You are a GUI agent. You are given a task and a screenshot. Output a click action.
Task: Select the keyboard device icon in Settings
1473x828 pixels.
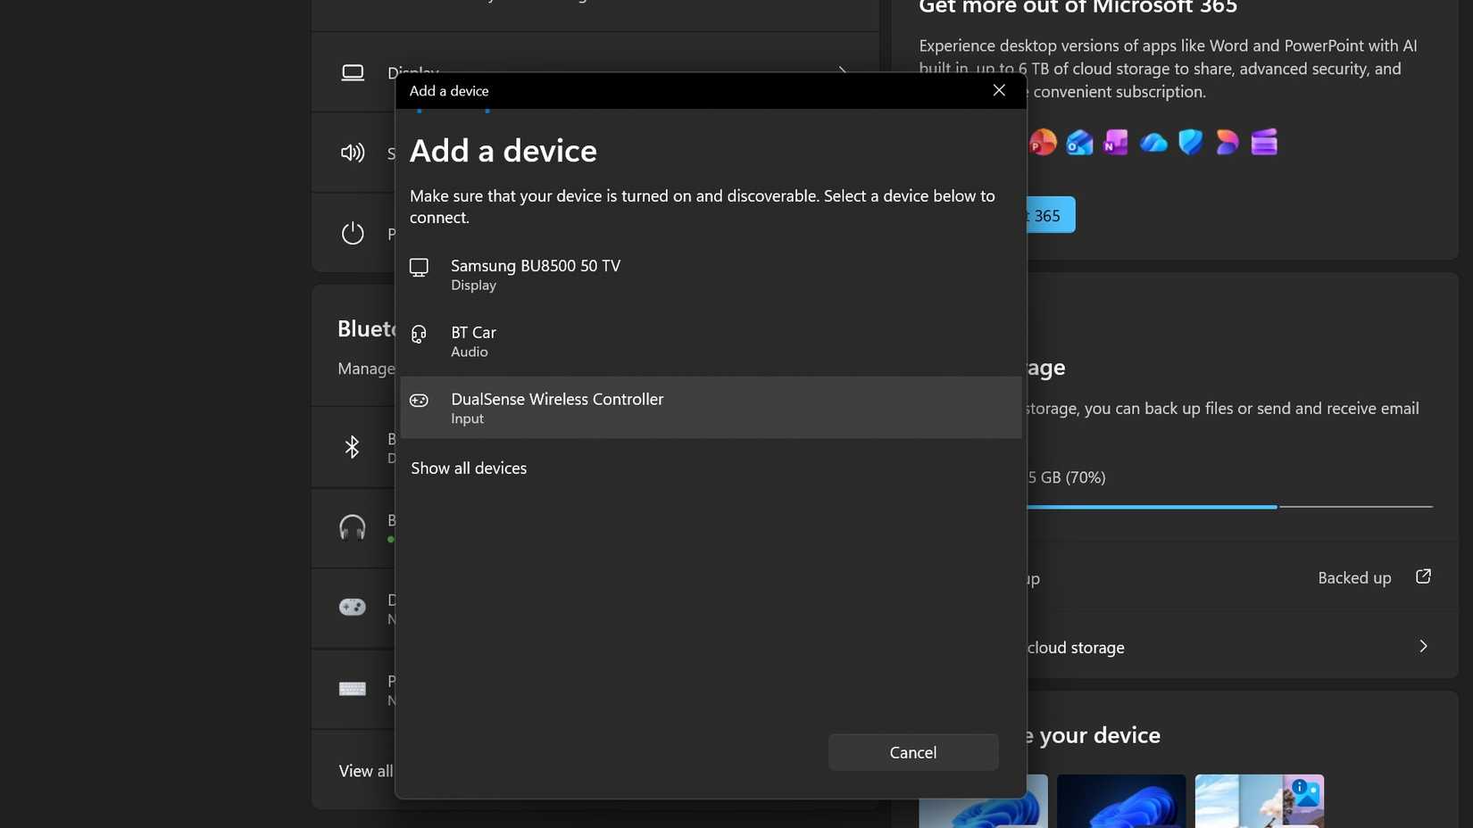(x=353, y=689)
